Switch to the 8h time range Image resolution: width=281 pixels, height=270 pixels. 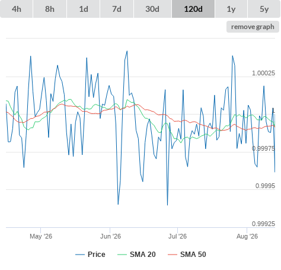click(50, 9)
